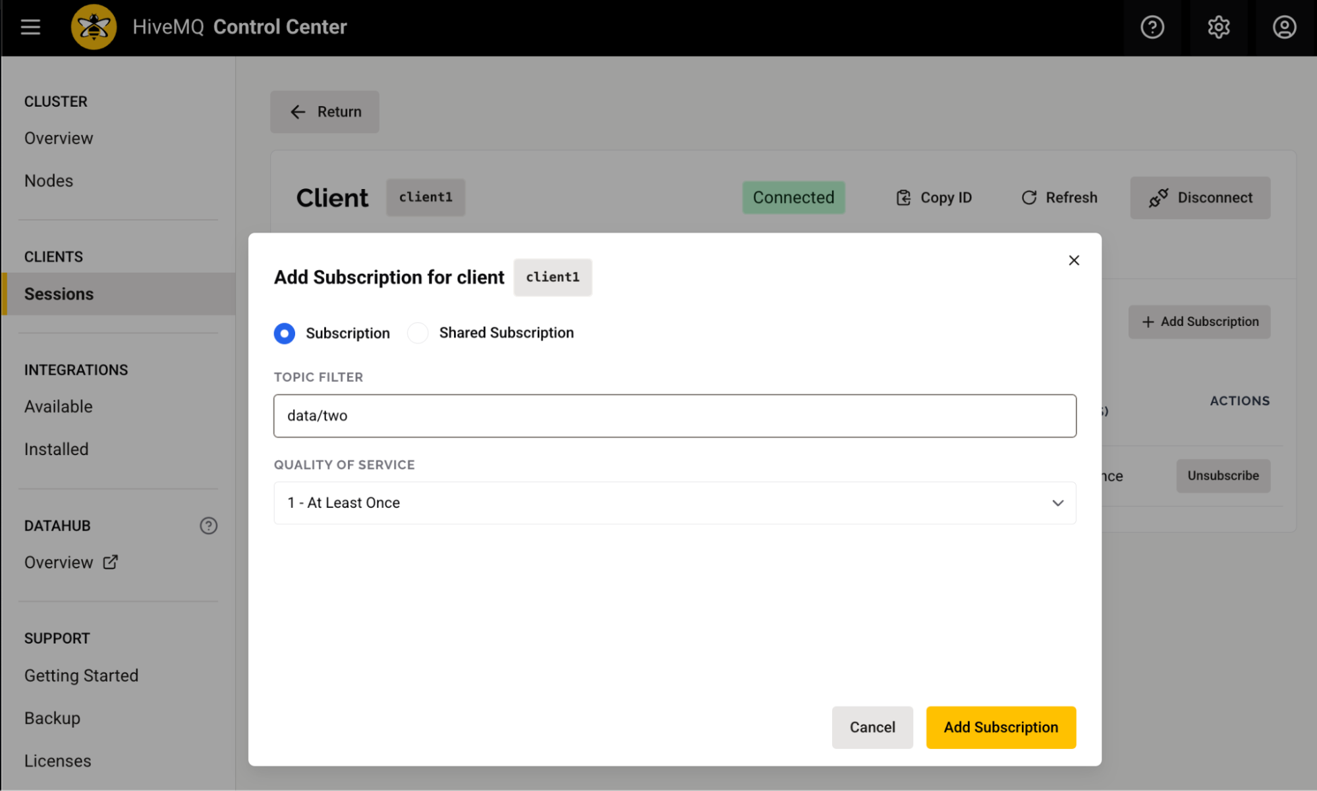Close the Add Subscription dialog with X

click(1074, 260)
